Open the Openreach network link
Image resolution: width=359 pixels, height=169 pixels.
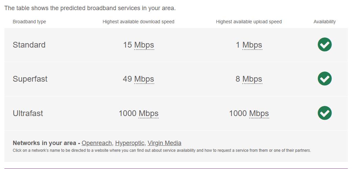tap(96, 143)
